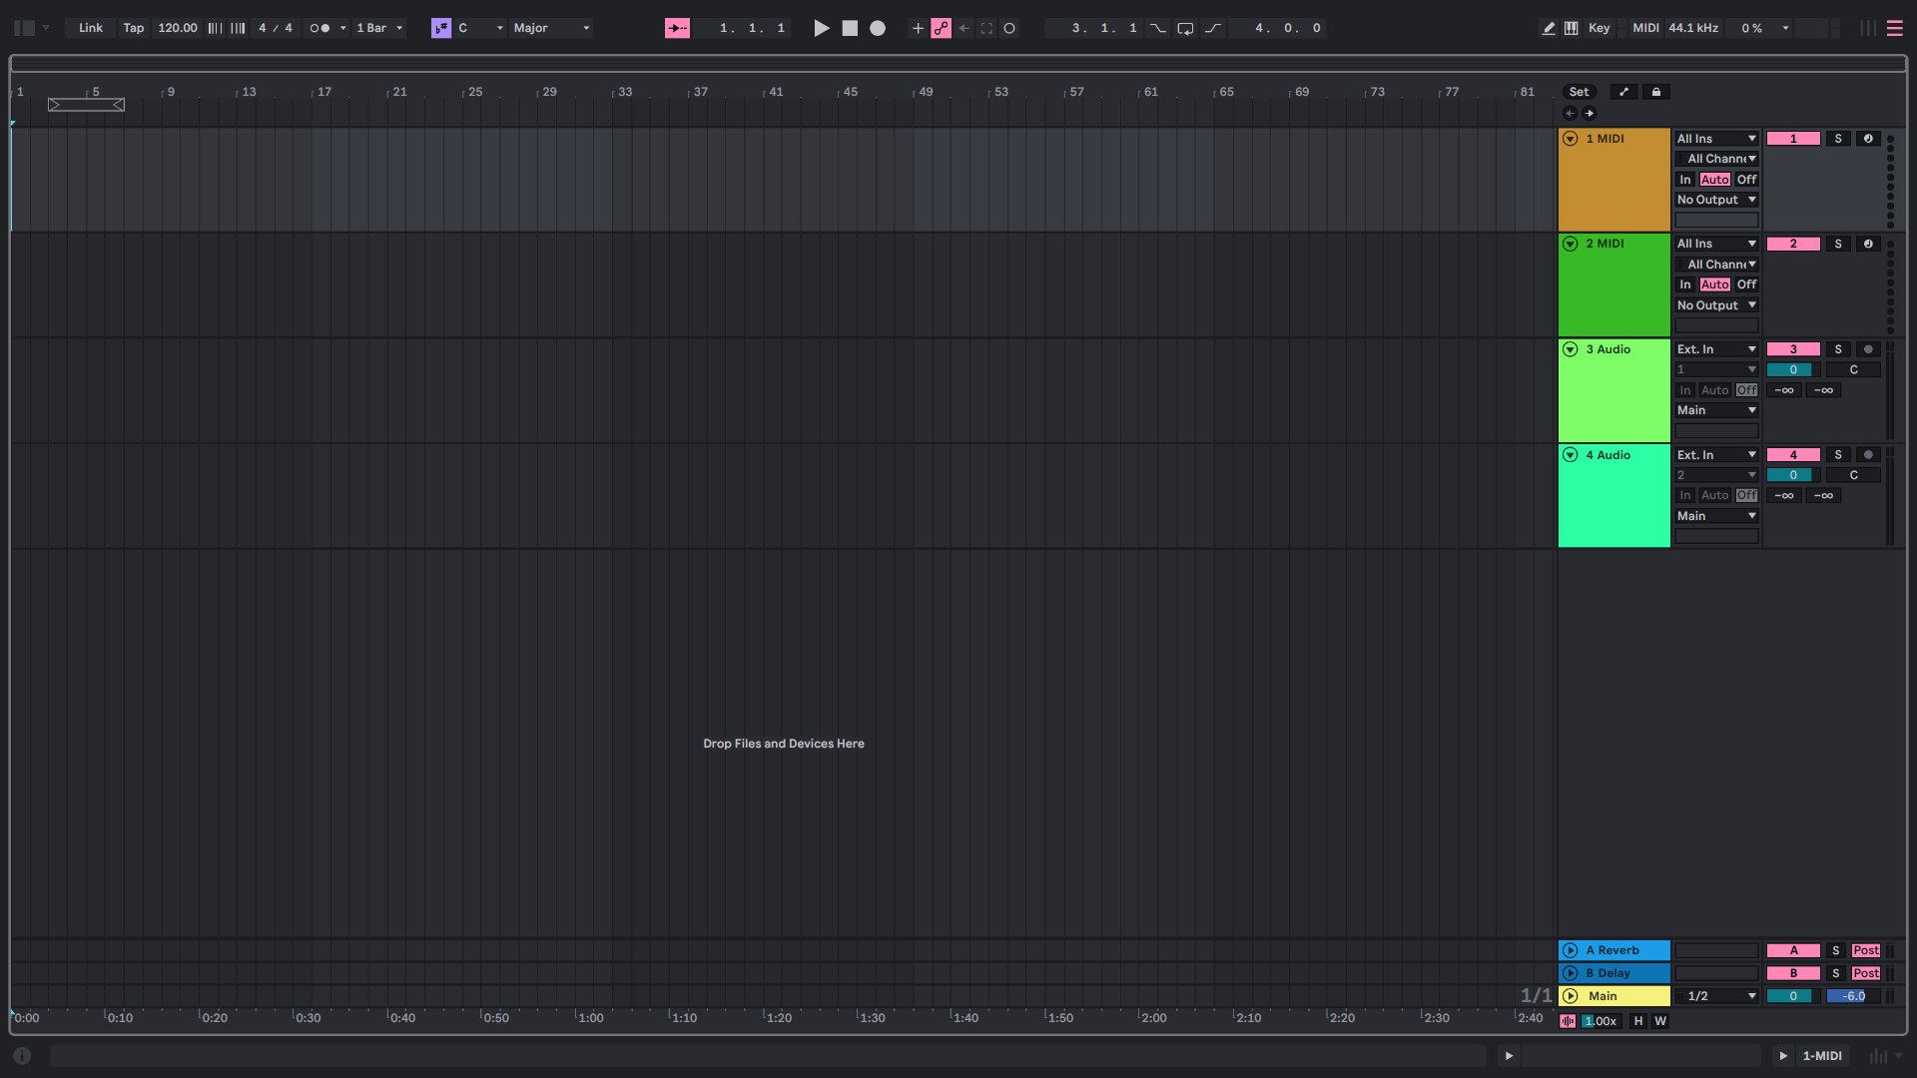Screen dimensions: 1917x1078
Task: Activate the arrangement Loop switch
Action: 1185,28
